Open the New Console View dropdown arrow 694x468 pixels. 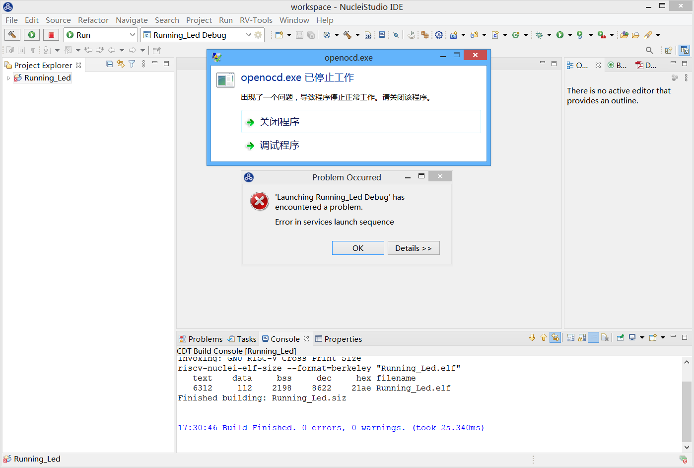tap(663, 338)
